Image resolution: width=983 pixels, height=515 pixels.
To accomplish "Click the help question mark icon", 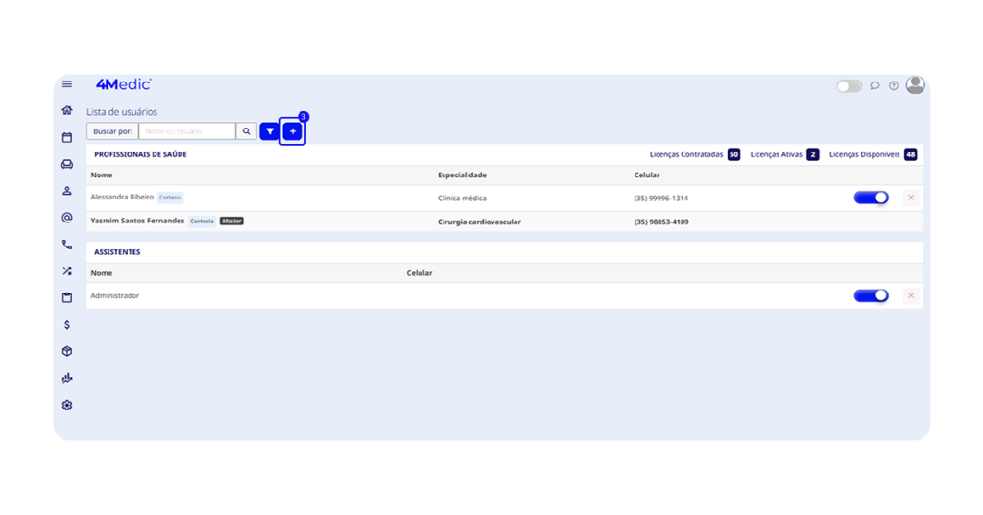I will click(x=894, y=86).
